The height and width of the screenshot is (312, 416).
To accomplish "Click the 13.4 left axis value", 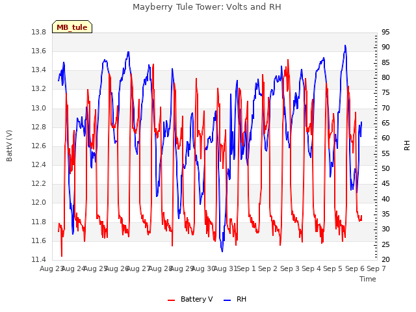I will click(39, 70).
